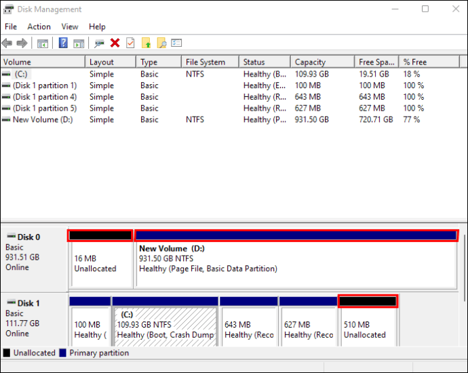Click the 18 % free cell
Viewport: 468px width, 373px height.
[x=412, y=74]
